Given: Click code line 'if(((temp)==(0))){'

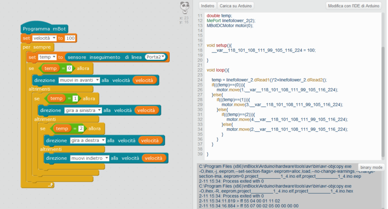Looking at the screenshot, I should (x=228, y=85).
